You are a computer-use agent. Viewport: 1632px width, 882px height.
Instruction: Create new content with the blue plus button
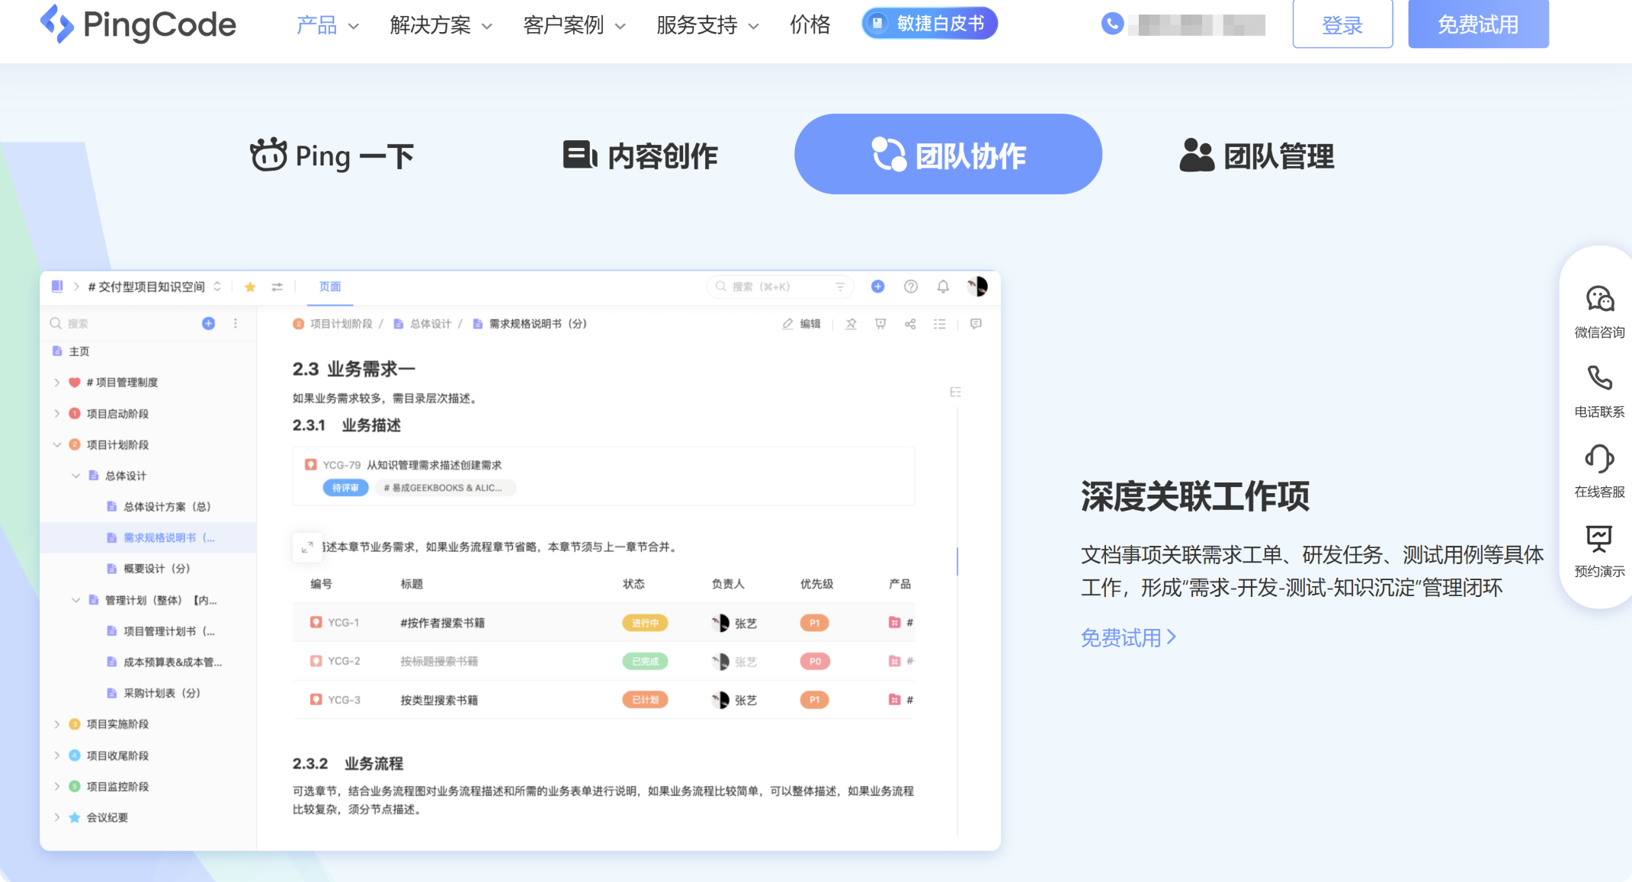click(x=877, y=287)
